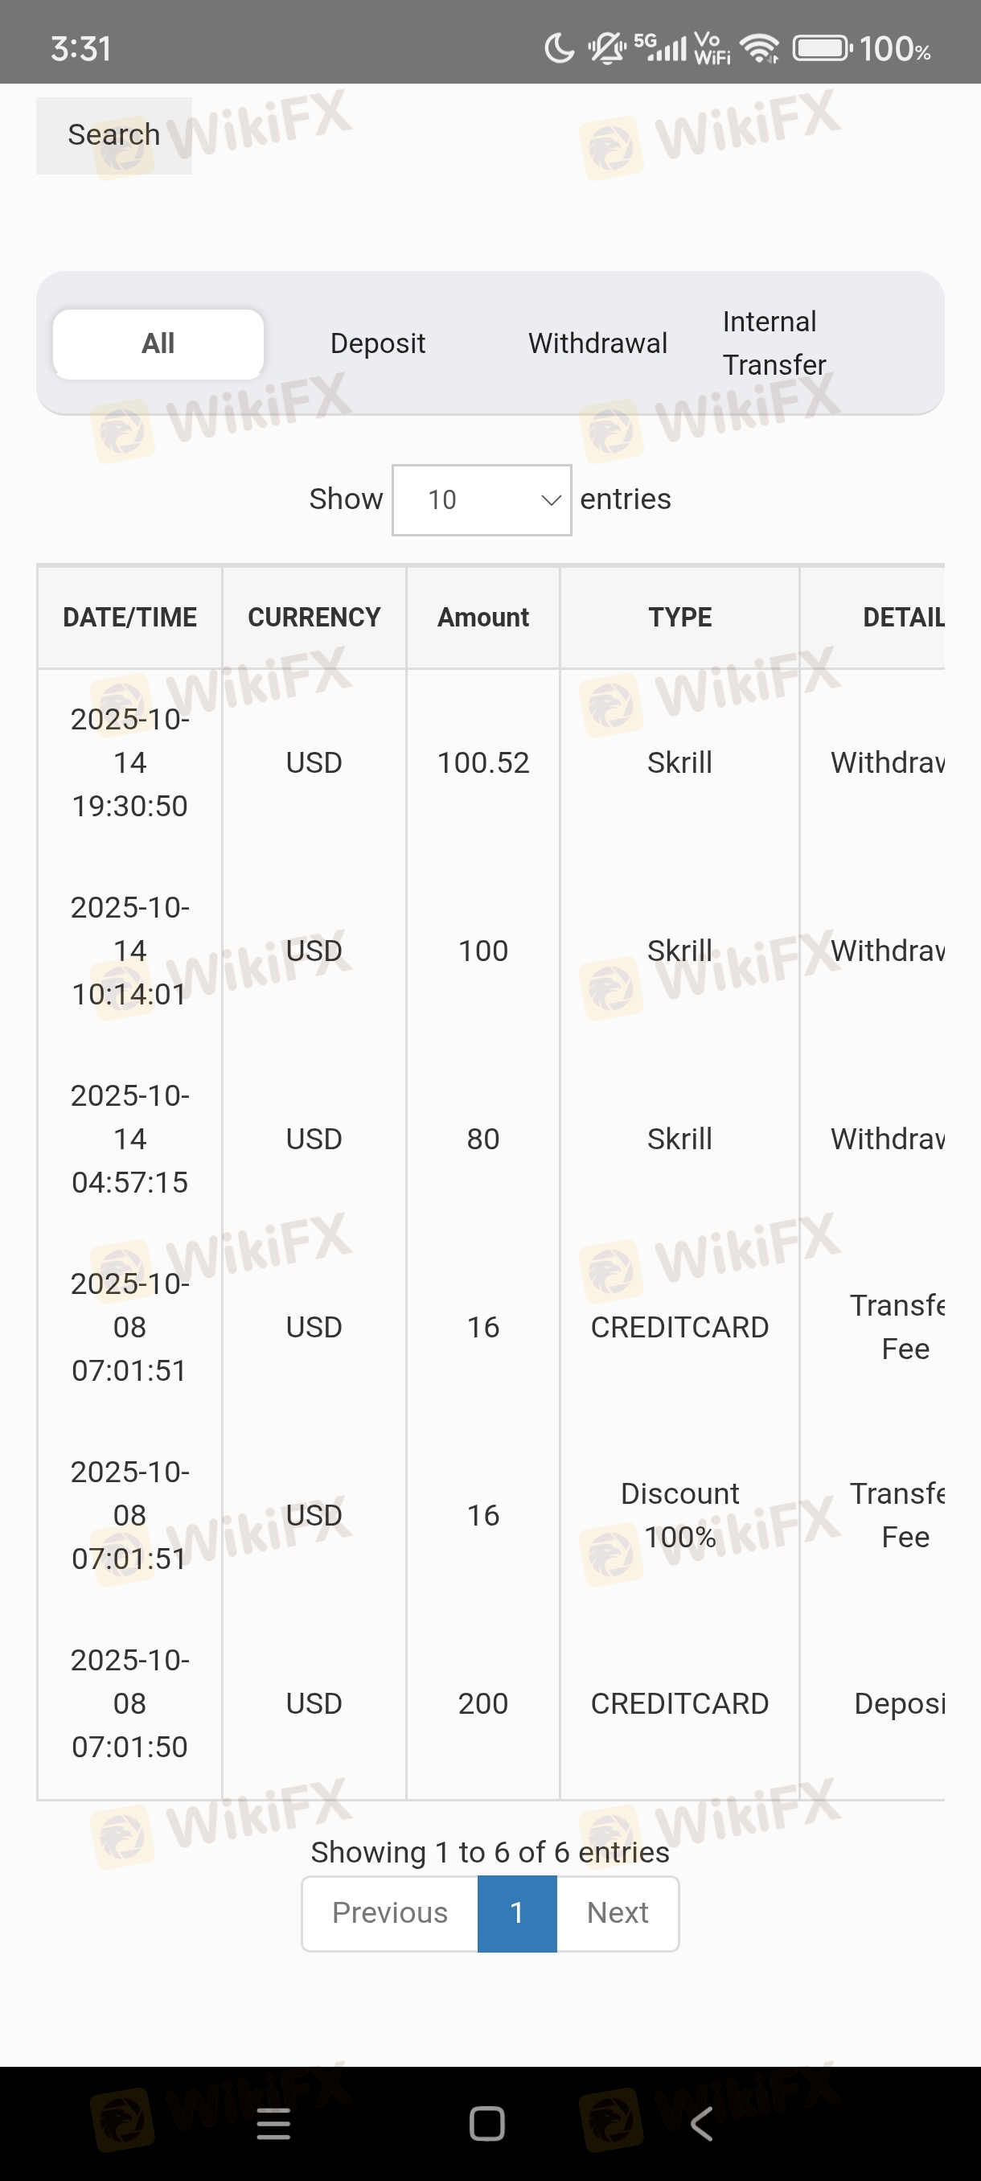This screenshot has height=2181, width=981.
Task: Tap the 5G signal strength icon
Action: (x=660, y=47)
